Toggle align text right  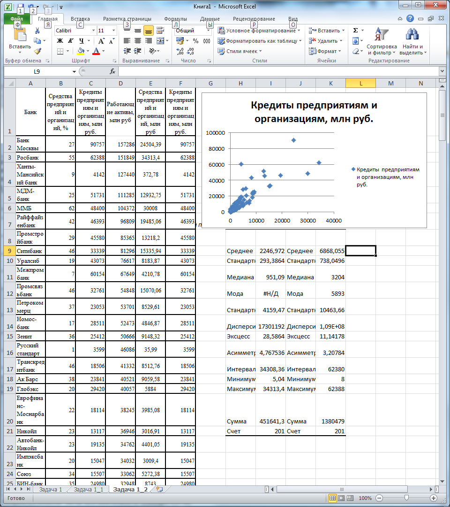point(149,41)
